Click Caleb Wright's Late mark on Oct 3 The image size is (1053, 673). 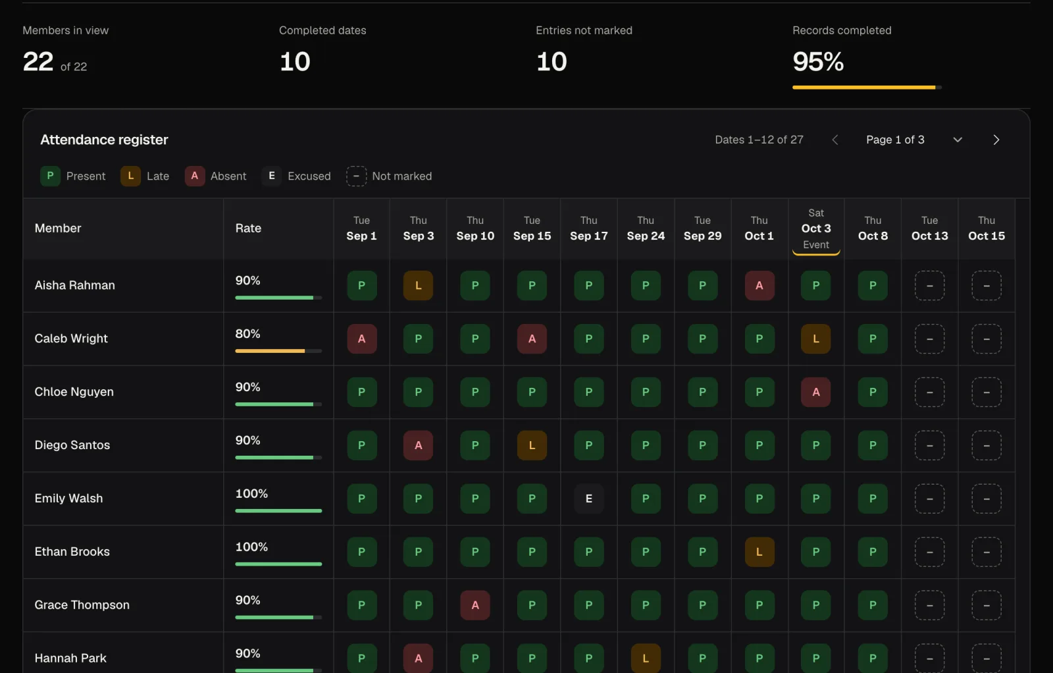click(815, 339)
